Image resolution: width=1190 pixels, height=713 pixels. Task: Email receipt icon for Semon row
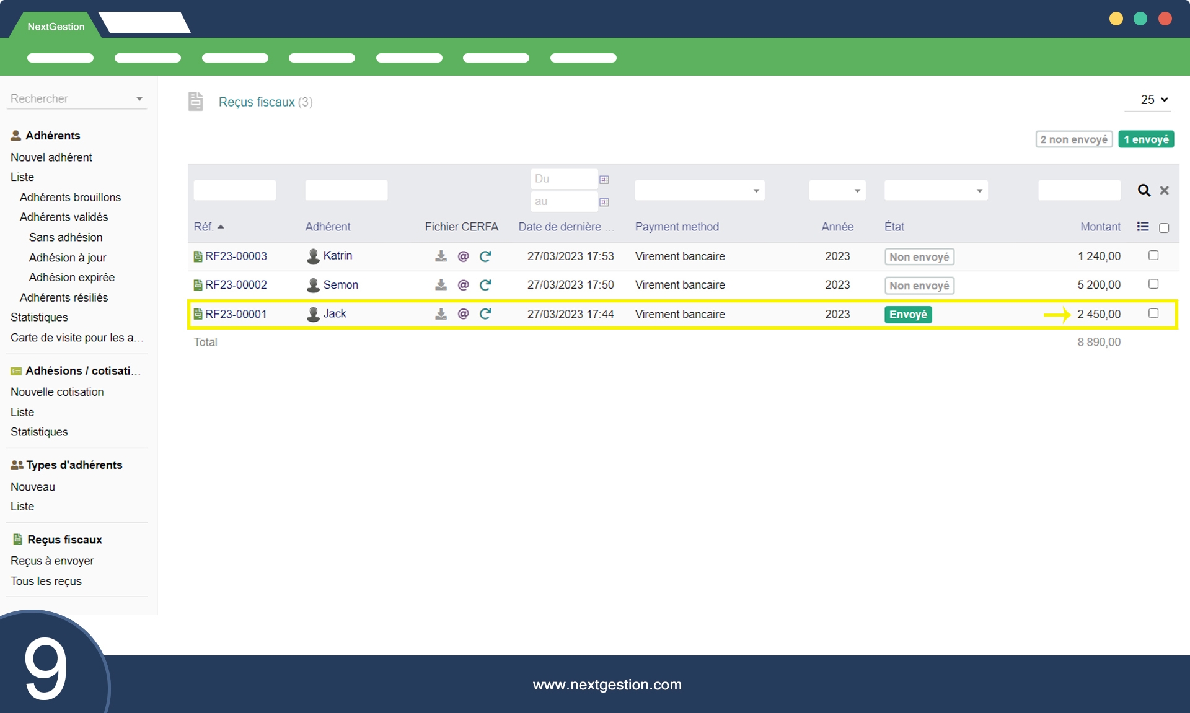coord(463,285)
